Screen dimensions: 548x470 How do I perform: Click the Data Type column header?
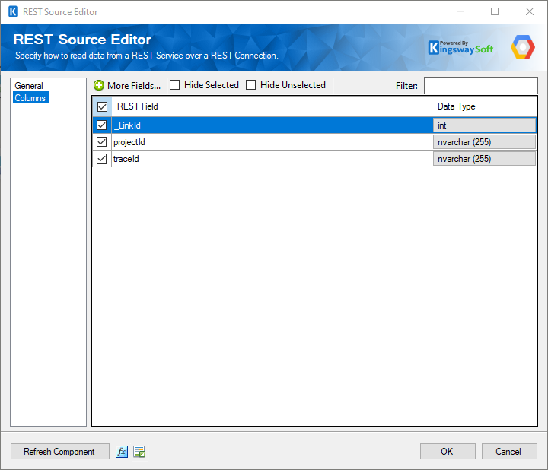484,106
